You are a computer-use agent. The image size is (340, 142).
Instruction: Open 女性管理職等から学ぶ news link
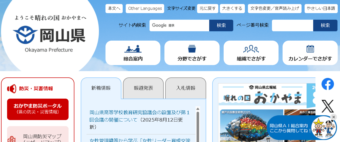[x=140, y=140]
